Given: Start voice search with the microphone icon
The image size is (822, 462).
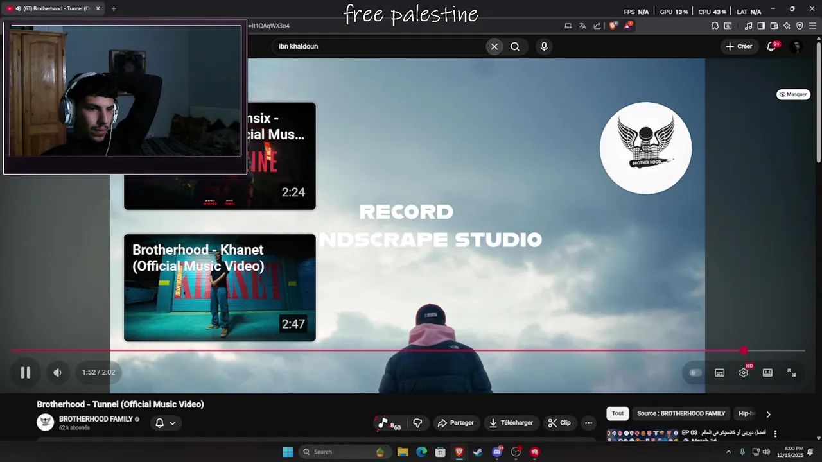Looking at the screenshot, I should [544, 46].
